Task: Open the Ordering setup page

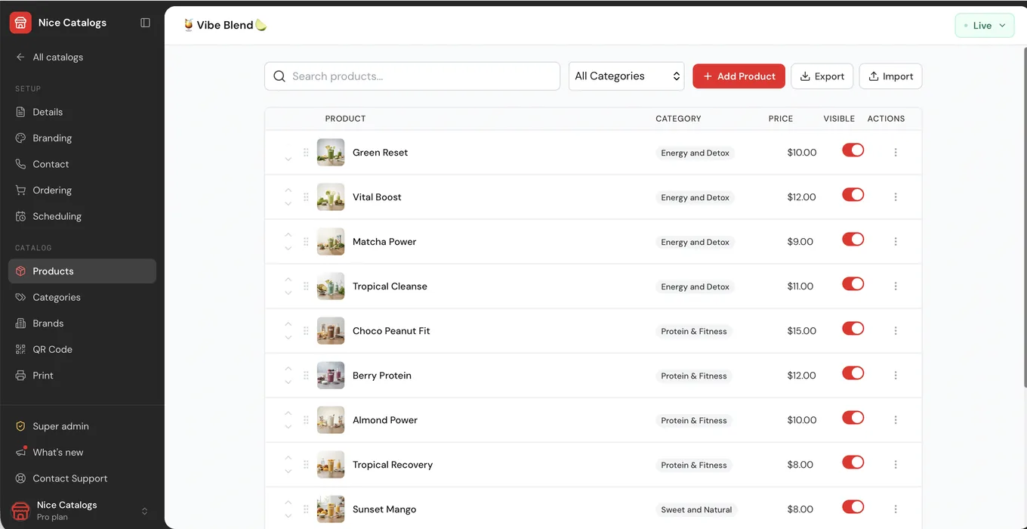Action: tap(82, 190)
